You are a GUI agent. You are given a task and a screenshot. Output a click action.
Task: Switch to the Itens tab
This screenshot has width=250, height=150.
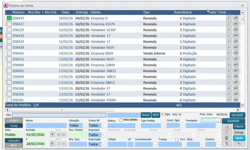coord(14,146)
